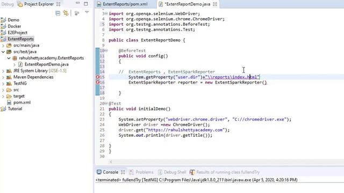
Task: Expand the ExtentReportDemo.java node
Action: tap(15, 64)
